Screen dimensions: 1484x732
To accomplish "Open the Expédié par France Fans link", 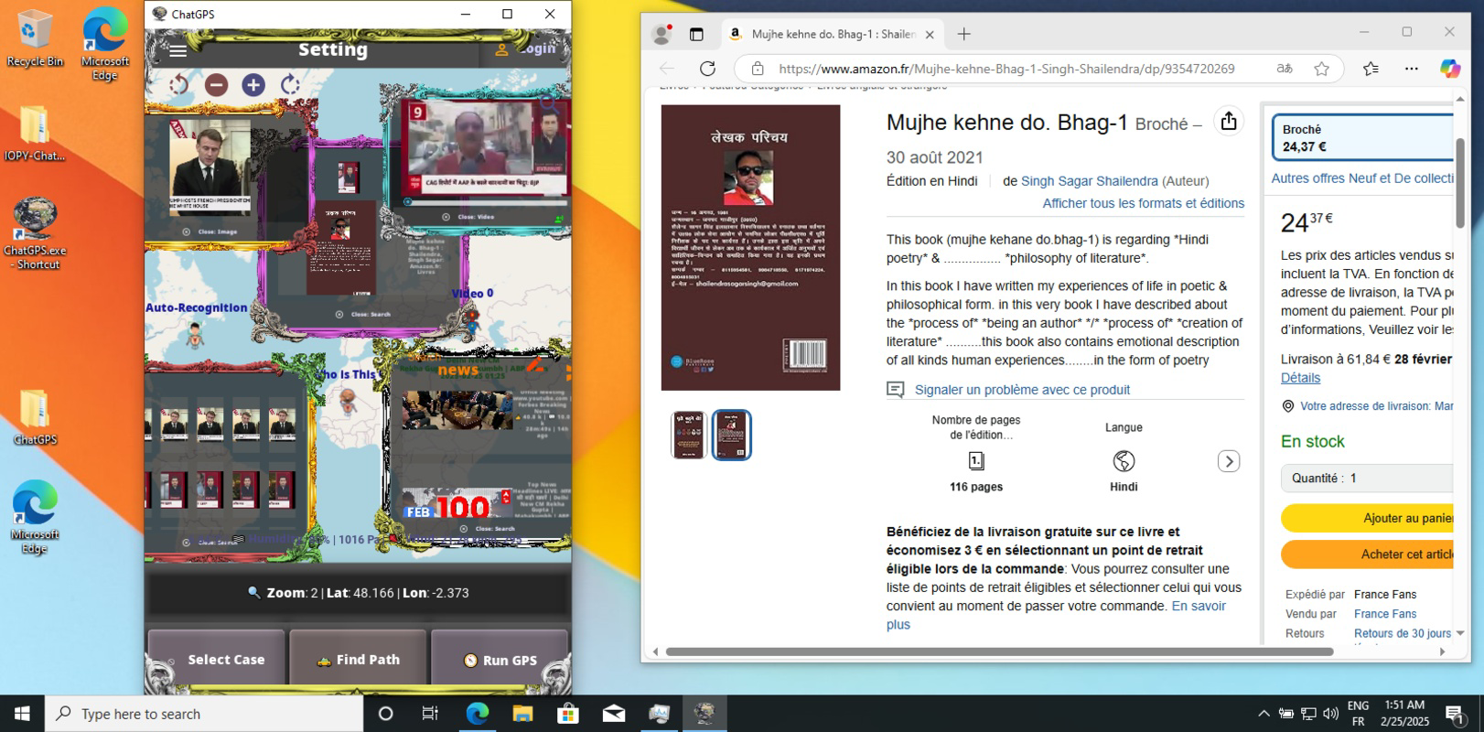I will [1385, 595].
